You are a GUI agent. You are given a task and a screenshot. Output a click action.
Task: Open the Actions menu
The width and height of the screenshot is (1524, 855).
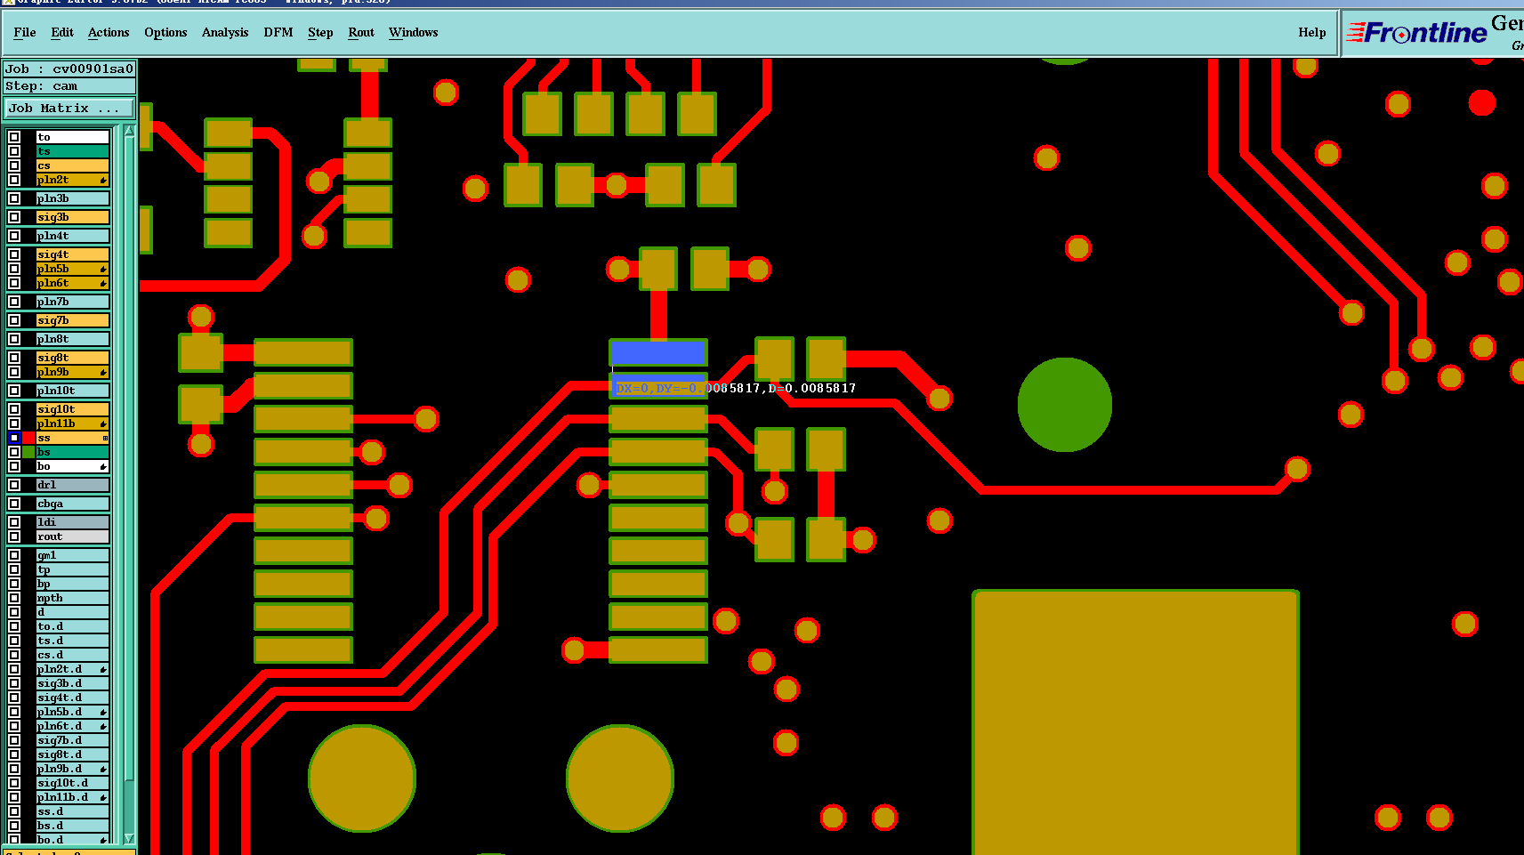click(x=109, y=33)
